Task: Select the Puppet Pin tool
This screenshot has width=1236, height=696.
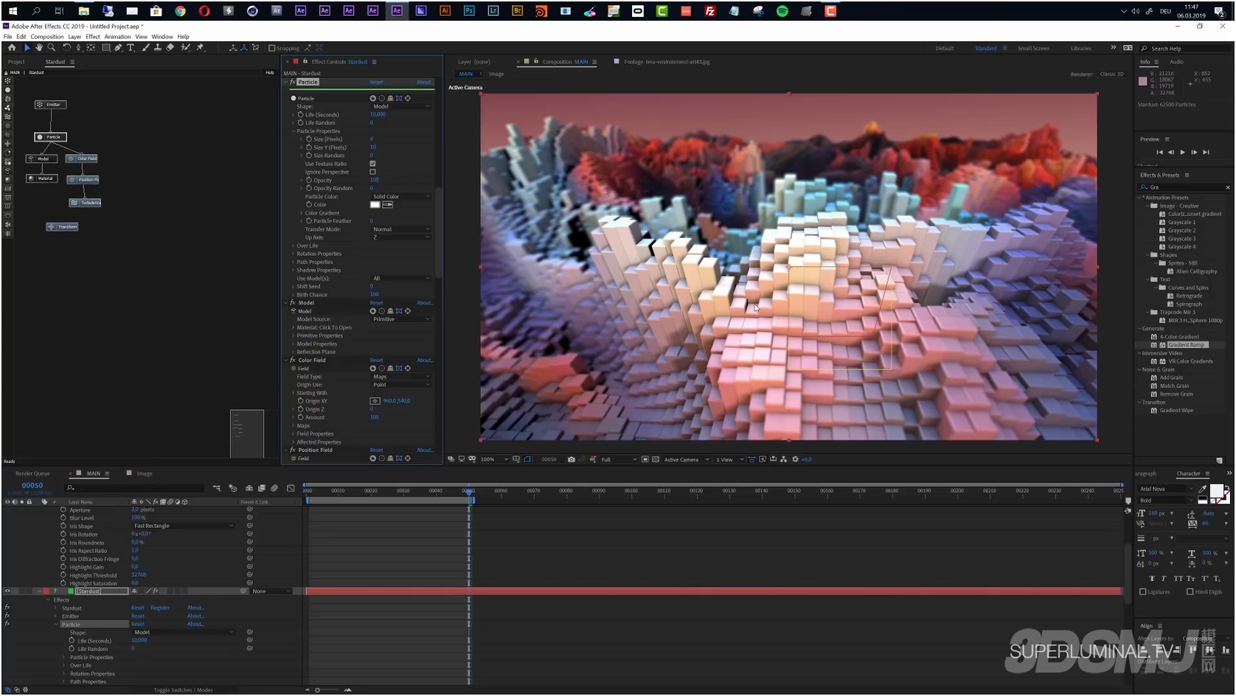Action: [200, 48]
